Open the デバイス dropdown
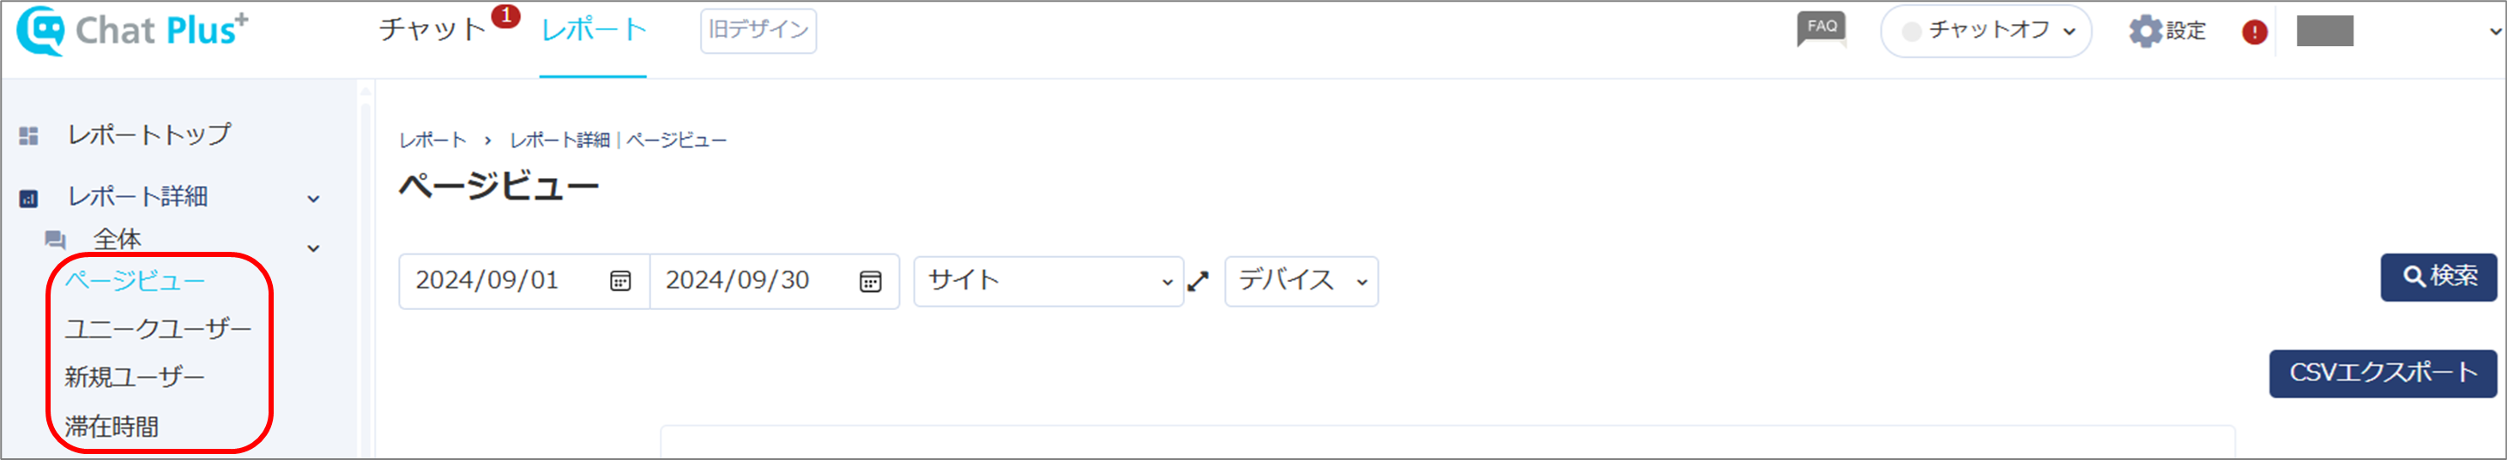This screenshot has width=2507, height=460. 1302,281
